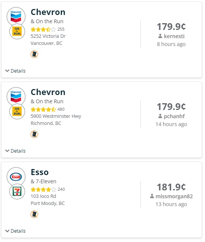The image size is (205, 242).
Task: Open the first Chevron station title link
Action: pyautogui.click(x=48, y=12)
